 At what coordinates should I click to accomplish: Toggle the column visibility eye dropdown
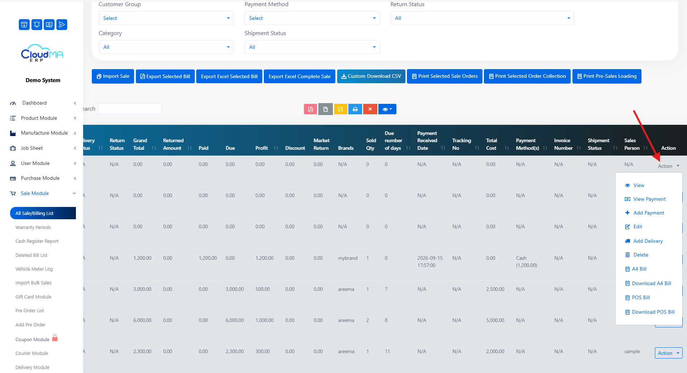click(x=387, y=109)
